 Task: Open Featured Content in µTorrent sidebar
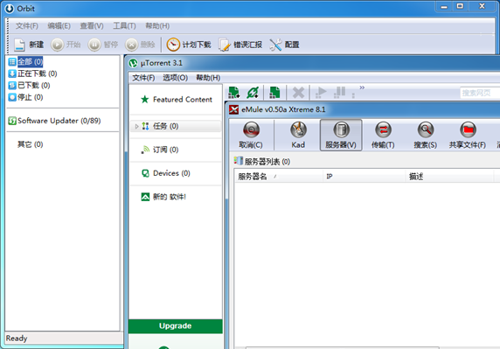pyautogui.click(x=183, y=100)
